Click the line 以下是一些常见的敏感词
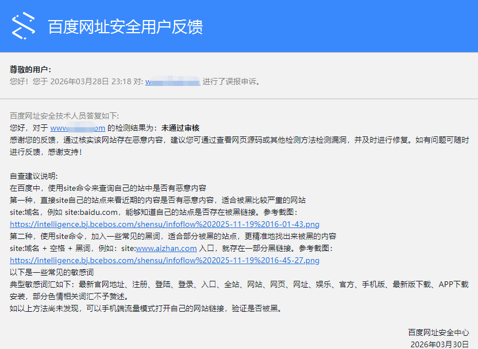478x349 pixels. [52, 272]
